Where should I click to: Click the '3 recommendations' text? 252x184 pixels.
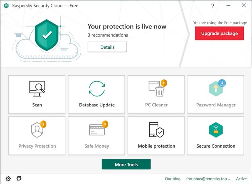coord(108,35)
